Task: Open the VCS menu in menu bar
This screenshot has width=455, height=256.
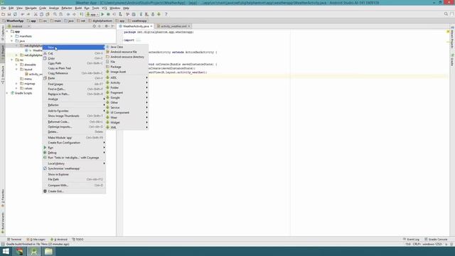Action: pyautogui.click(x=105, y=8)
